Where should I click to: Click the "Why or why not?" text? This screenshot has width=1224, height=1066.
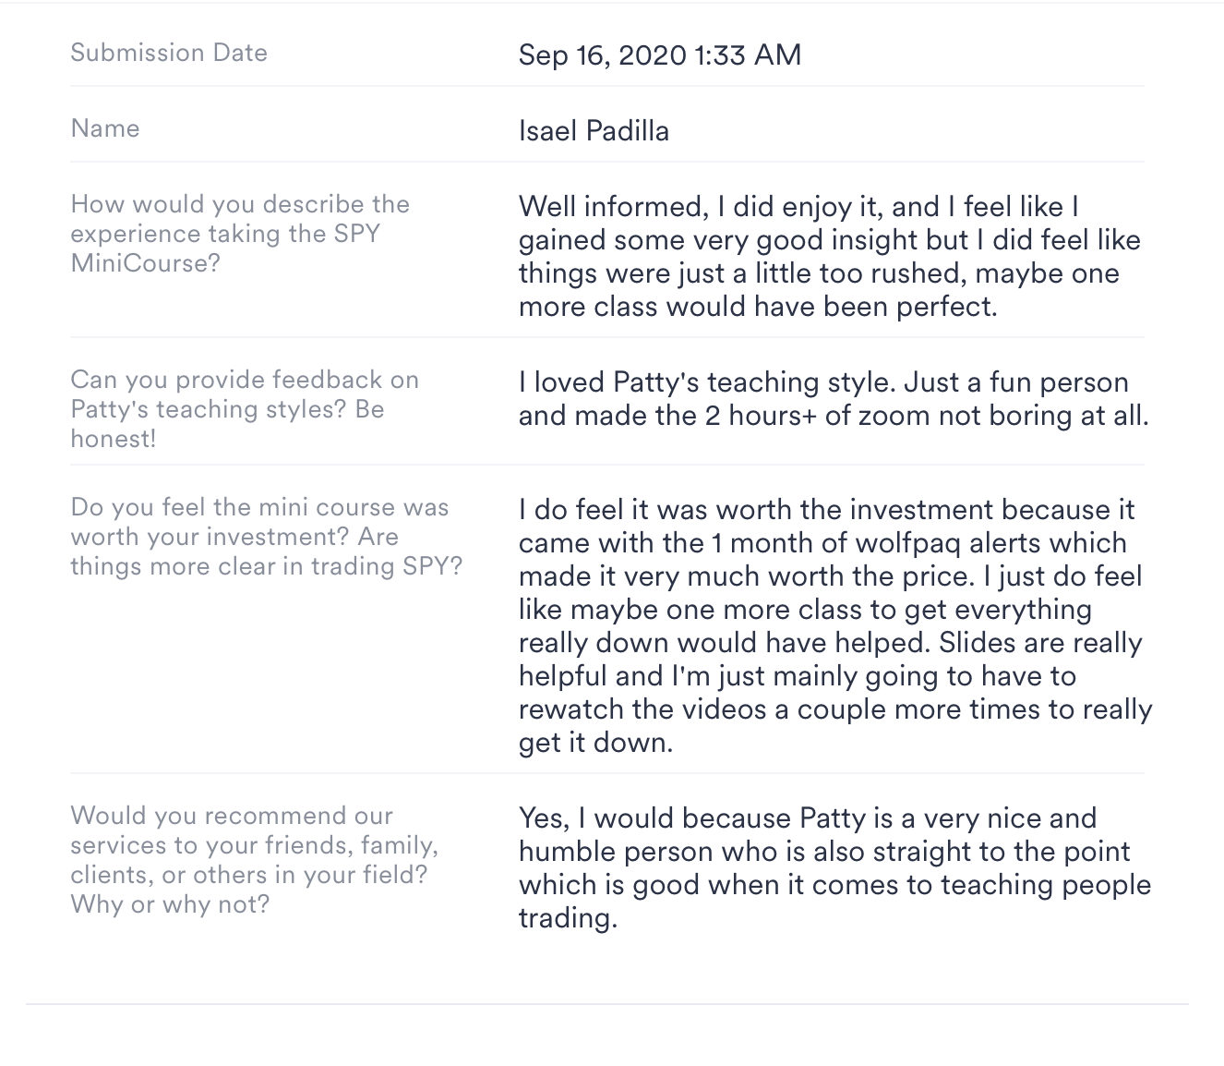pos(170,904)
